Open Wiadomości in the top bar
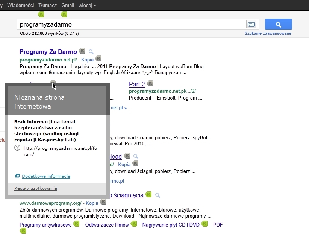The image size is (309, 237). pyautogui.click(x=21, y=5)
